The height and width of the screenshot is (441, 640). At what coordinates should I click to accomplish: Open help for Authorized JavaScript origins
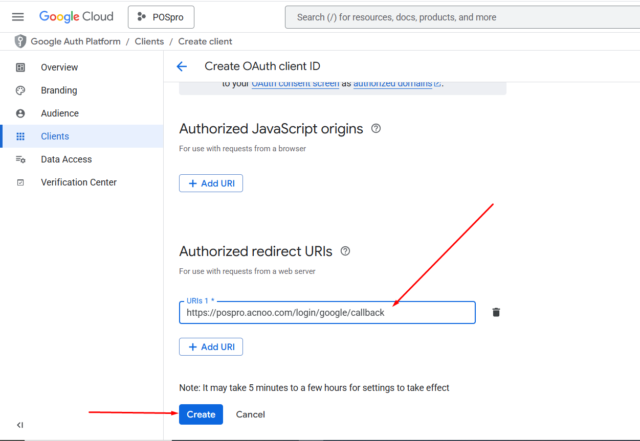[376, 129]
